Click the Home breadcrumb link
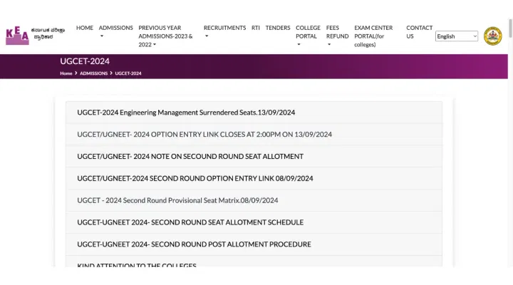Viewport: 513px width, 285px height. coord(66,73)
